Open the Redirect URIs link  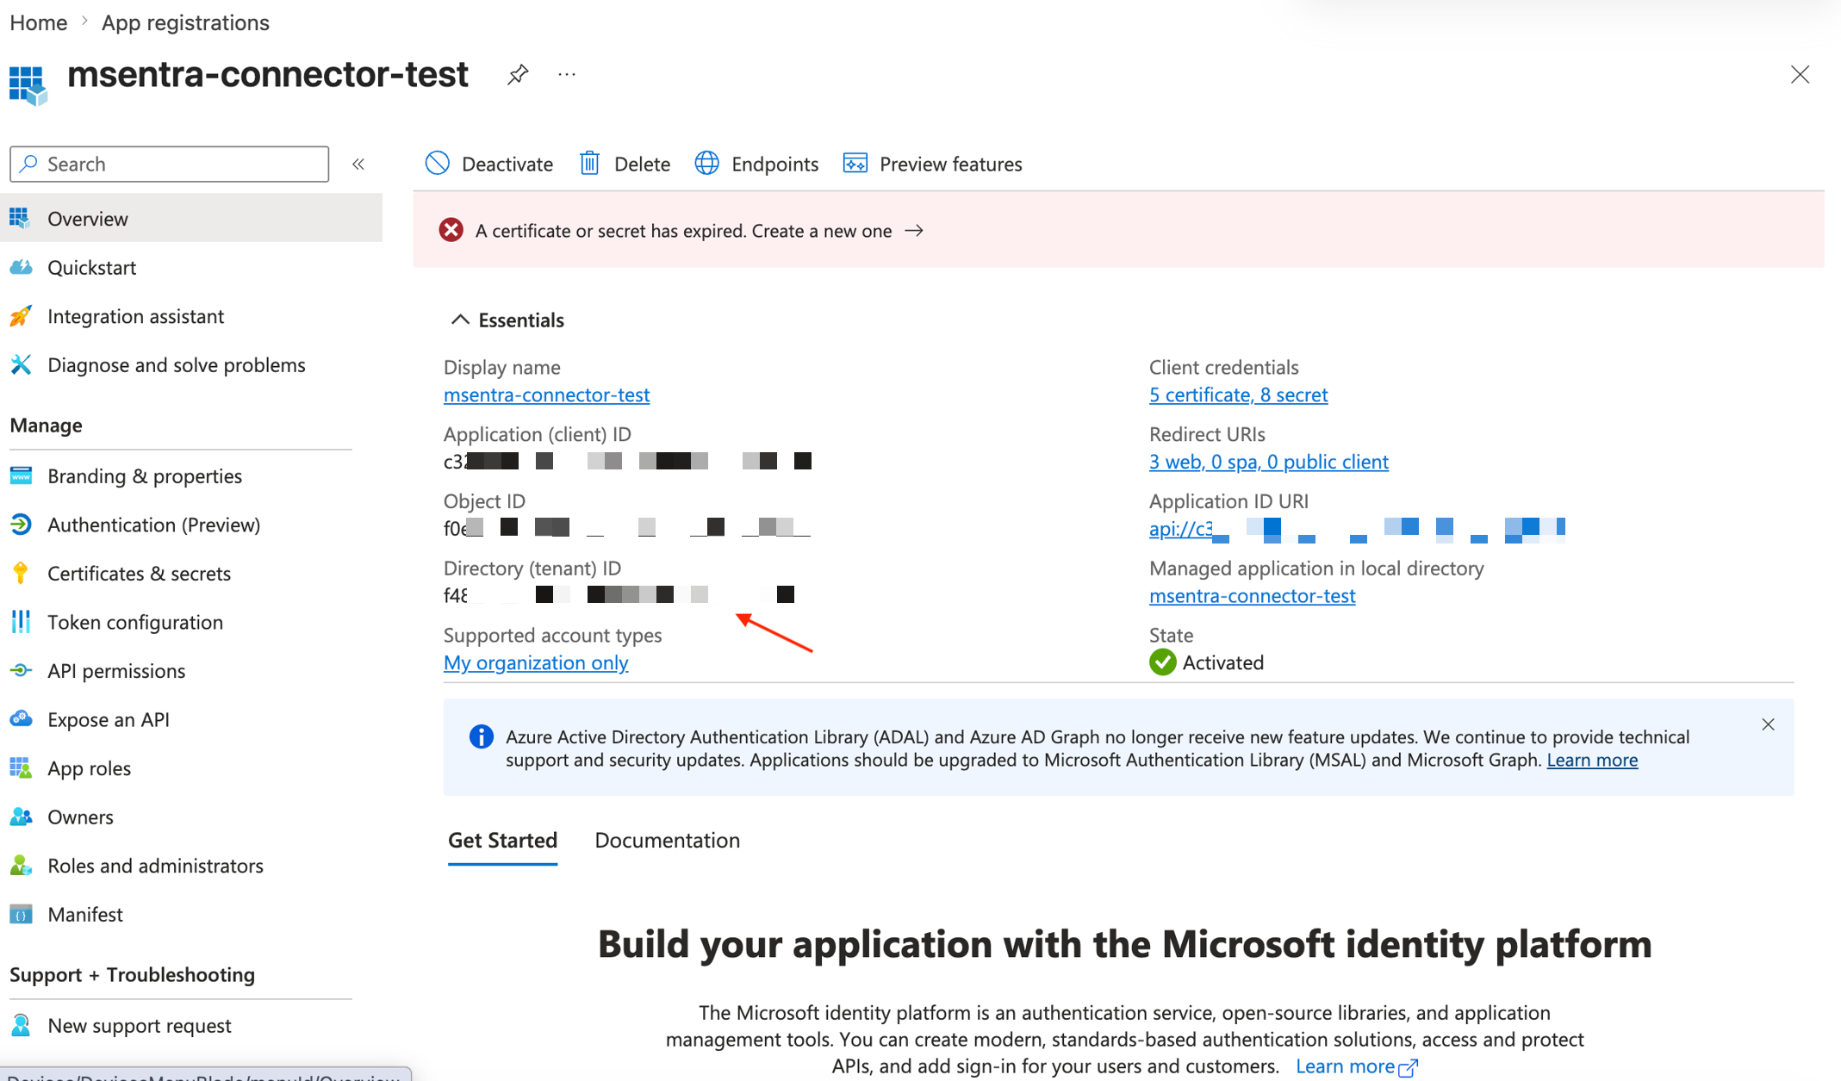point(1268,462)
